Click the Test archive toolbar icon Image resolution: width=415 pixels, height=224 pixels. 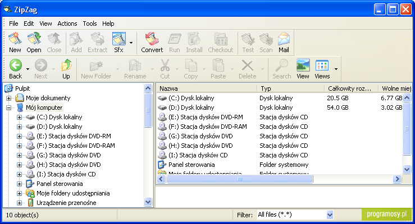(x=248, y=39)
